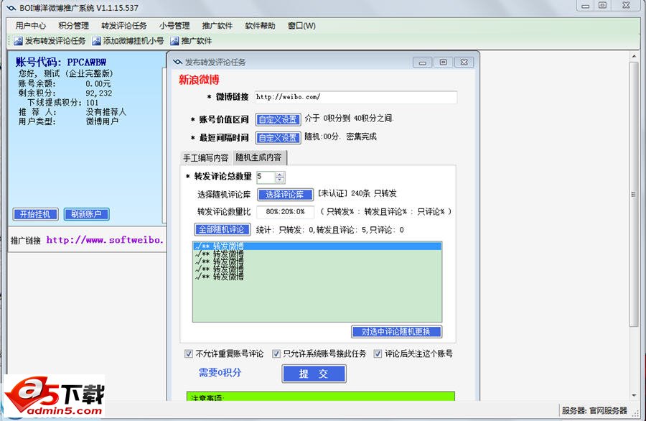Image resolution: width=646 pixels, height=421 pixels.
Task: Click the 发布转发评论任务 dialog title icon
Action: [x=177, y=63]
